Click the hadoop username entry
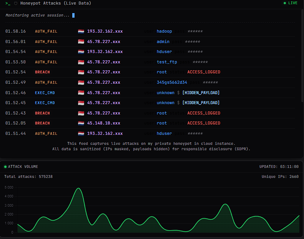This screenshot has width=304, height=239. (x=164, y=32)
